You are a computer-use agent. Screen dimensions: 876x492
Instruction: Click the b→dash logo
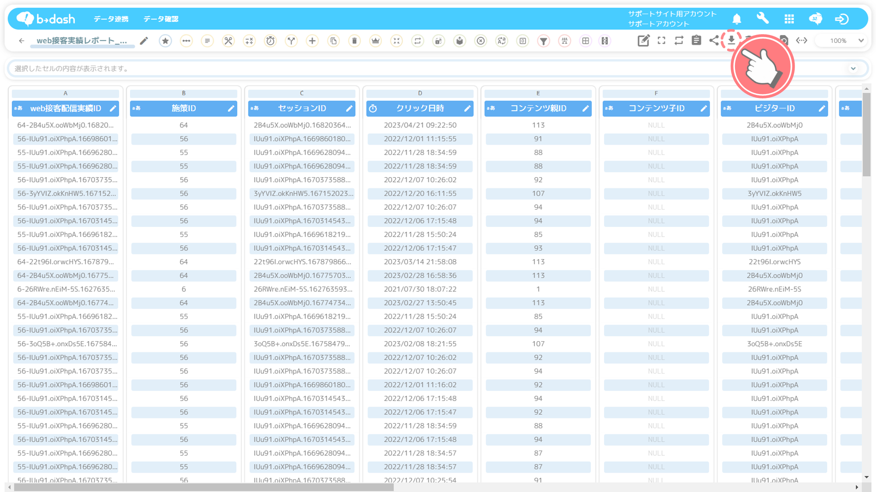[46, 19]
